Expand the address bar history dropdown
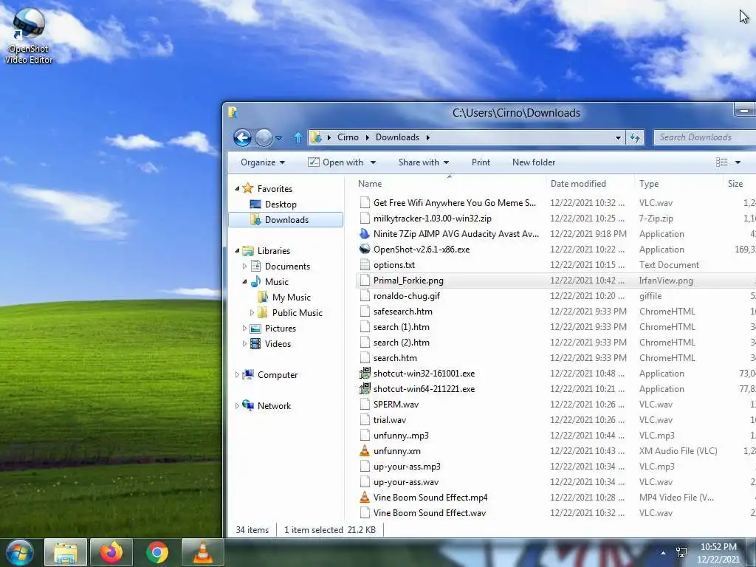Image resolution: width=756 pixels, height=567 pixels. 618,138
